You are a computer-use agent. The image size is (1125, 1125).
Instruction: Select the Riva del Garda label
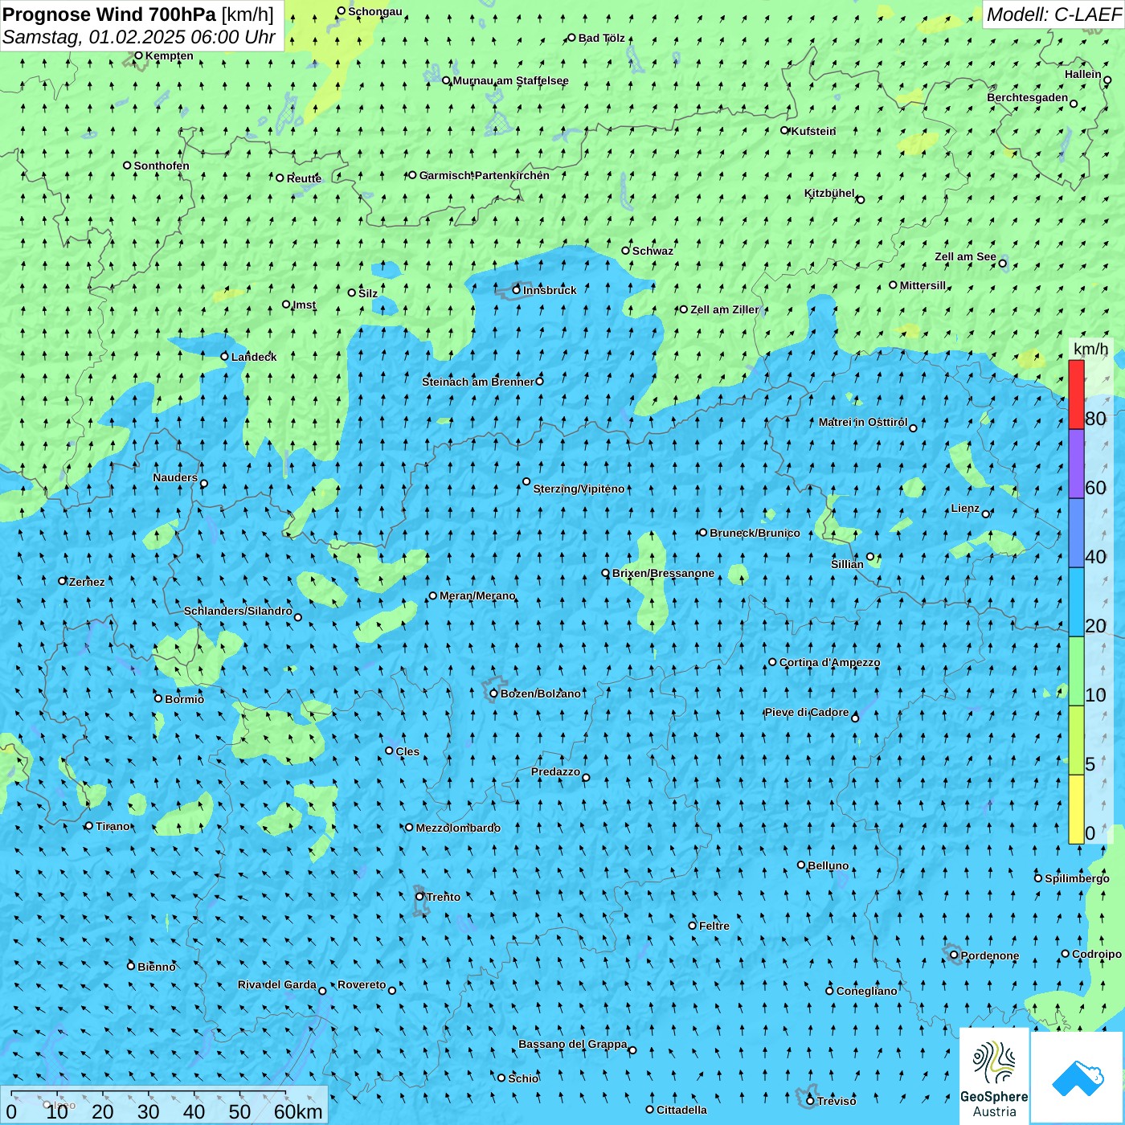(277, 984)
